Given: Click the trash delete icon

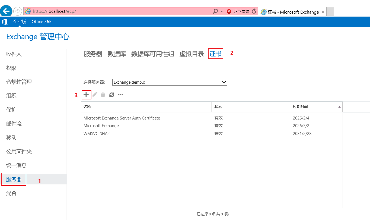Looking at the screenshot, I should pyautogui.click(x=103, y=95).
